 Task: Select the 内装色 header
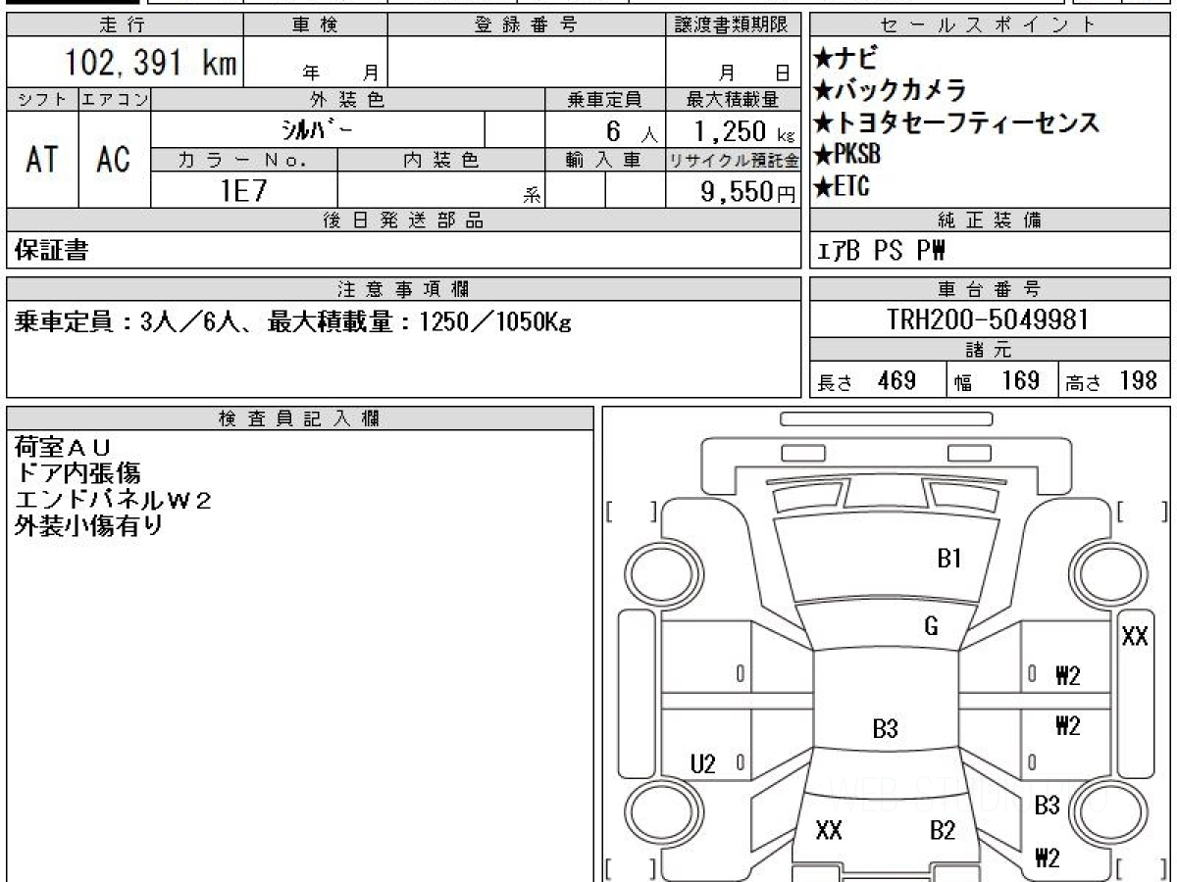coord(441,160)
